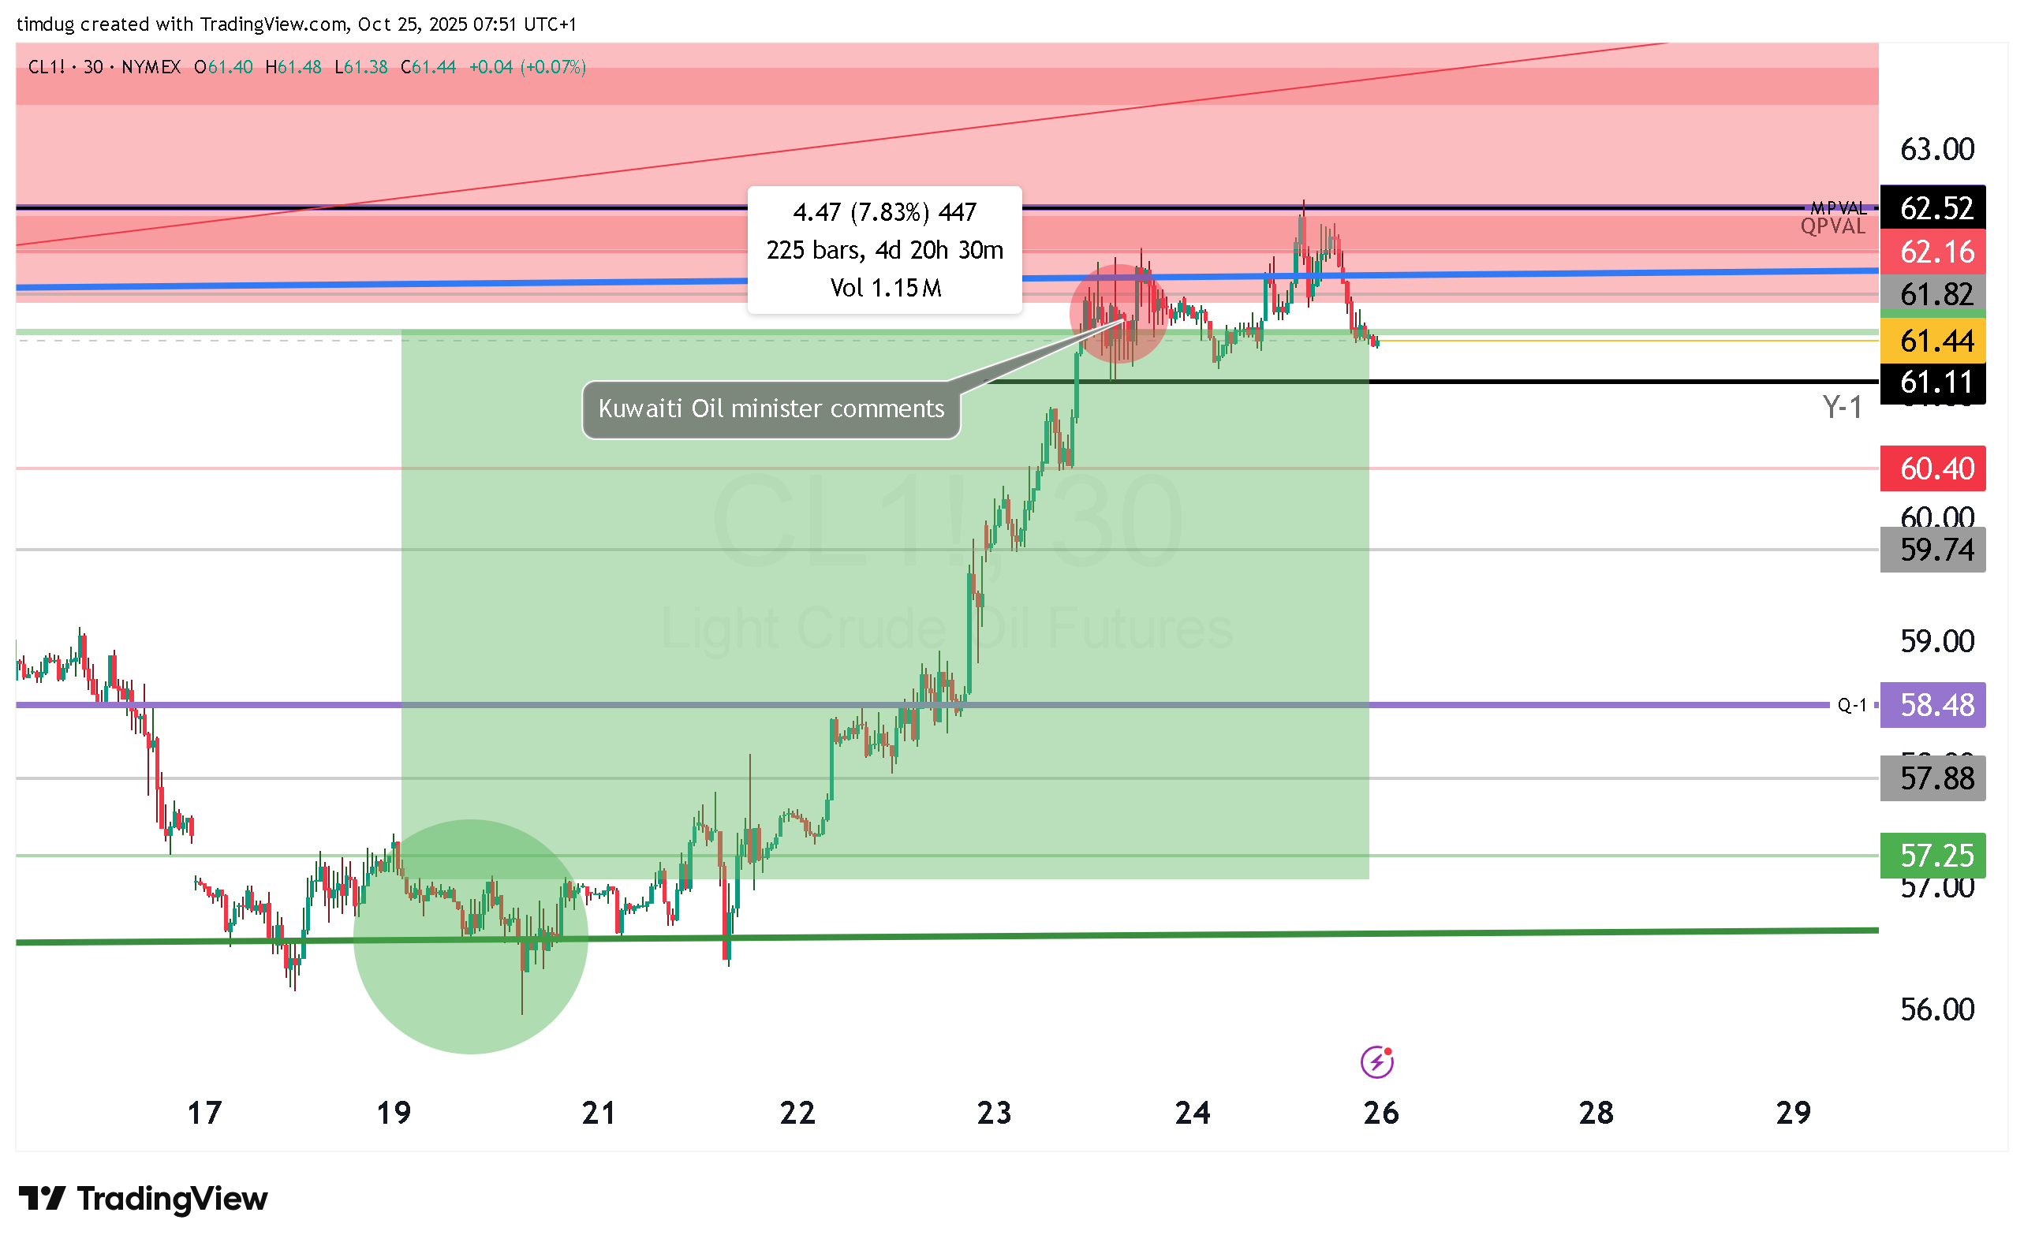Click the red circle highlight near resistance
2024x1246 pixels.
1118,314
